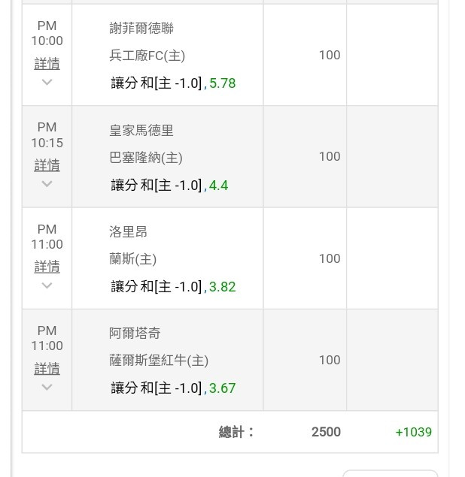
Task: Expand chevron for 薩爾斯堡紅牛 row
Action: 47,387
